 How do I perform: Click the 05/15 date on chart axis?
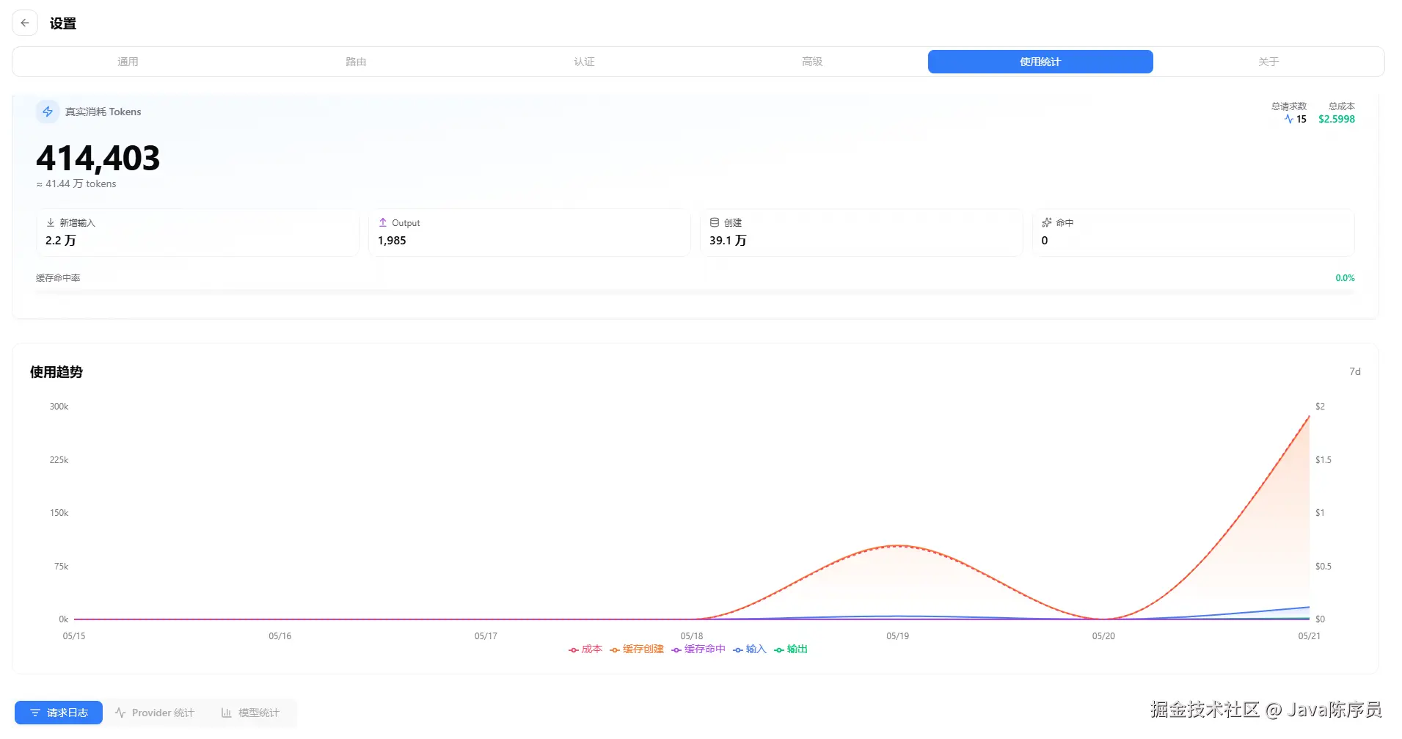click(74, 636)
